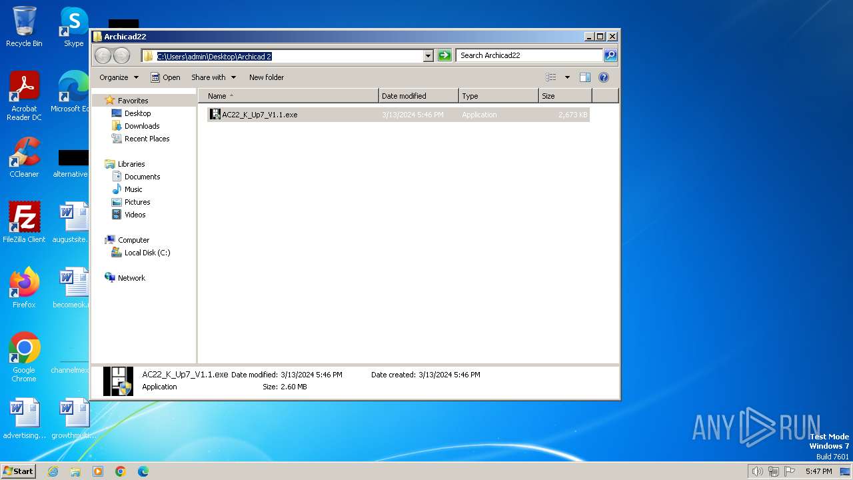Screen dimensions: 853x480
Task: Open CCleaner desktop shortcut
Action: click(24, 157)
